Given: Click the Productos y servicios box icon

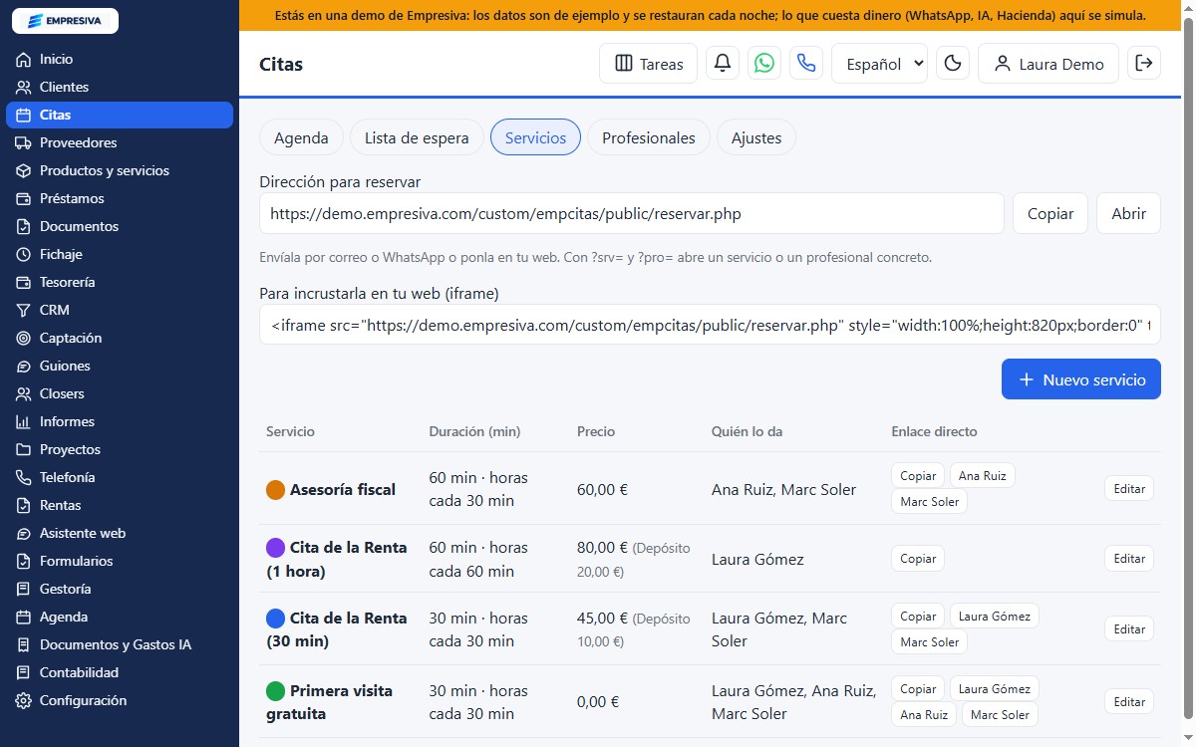Looking at the screenshot, I should [x=24, y=171].
